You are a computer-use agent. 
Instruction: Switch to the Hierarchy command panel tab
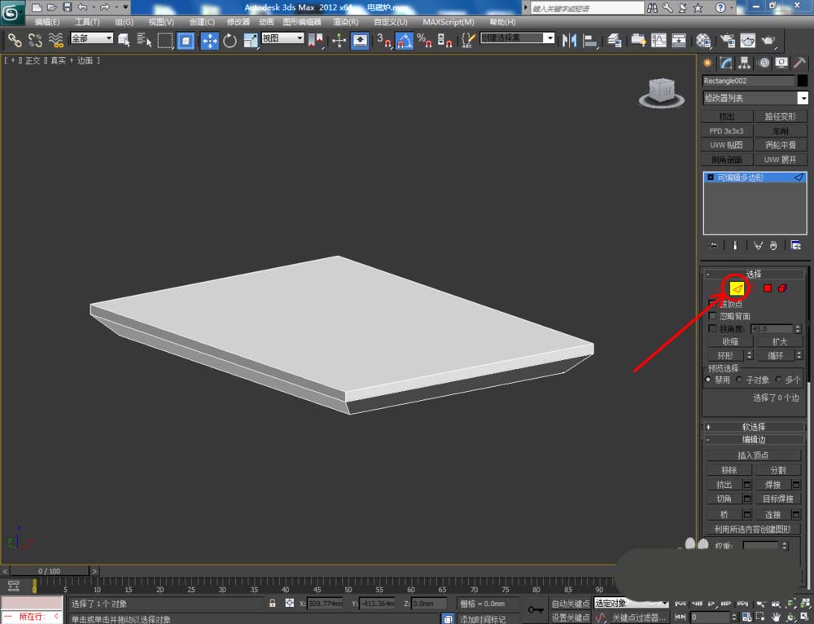tap(745, 63)
